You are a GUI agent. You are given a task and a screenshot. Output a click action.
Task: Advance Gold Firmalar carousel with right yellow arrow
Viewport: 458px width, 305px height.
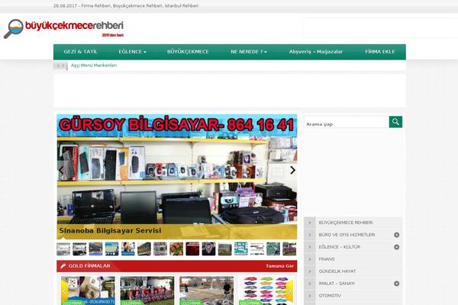[289, 291]
